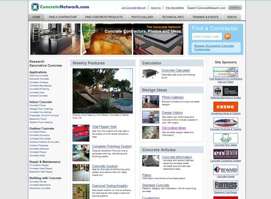This screenshot has height=199, width=271.
Task: Open the Picture of the Week pool photo
Action: tap(102, 91)
